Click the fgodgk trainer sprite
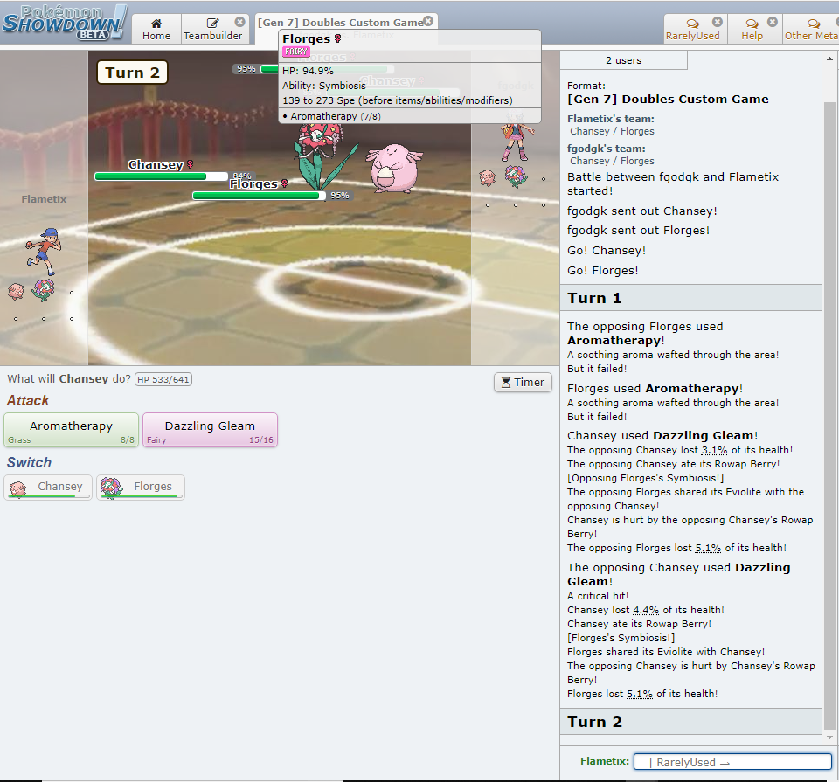Viewport: 839px width, 782px height. (x=516, y=139)
